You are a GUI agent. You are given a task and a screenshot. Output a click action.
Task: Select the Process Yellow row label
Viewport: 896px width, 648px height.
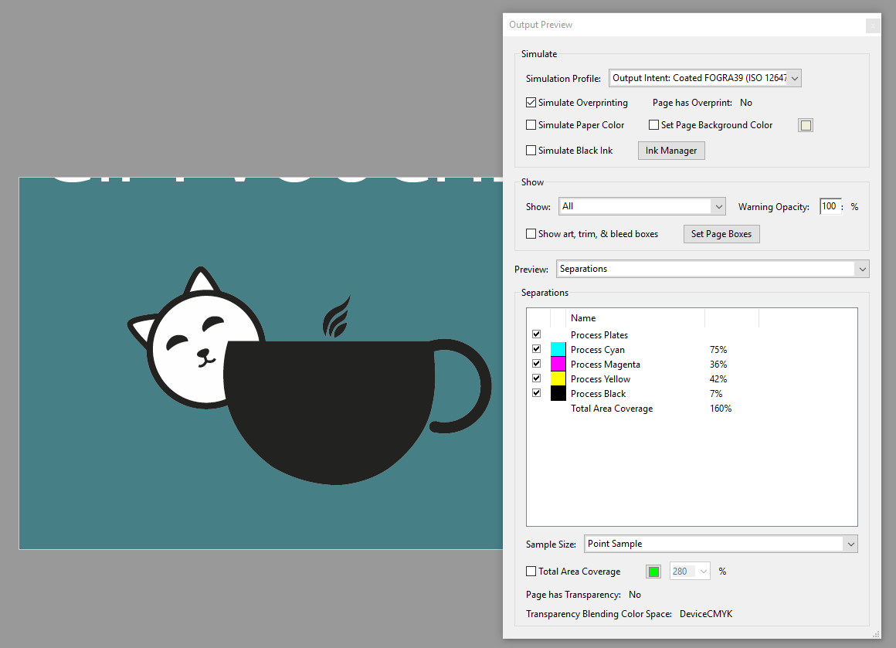coord(601,379)
